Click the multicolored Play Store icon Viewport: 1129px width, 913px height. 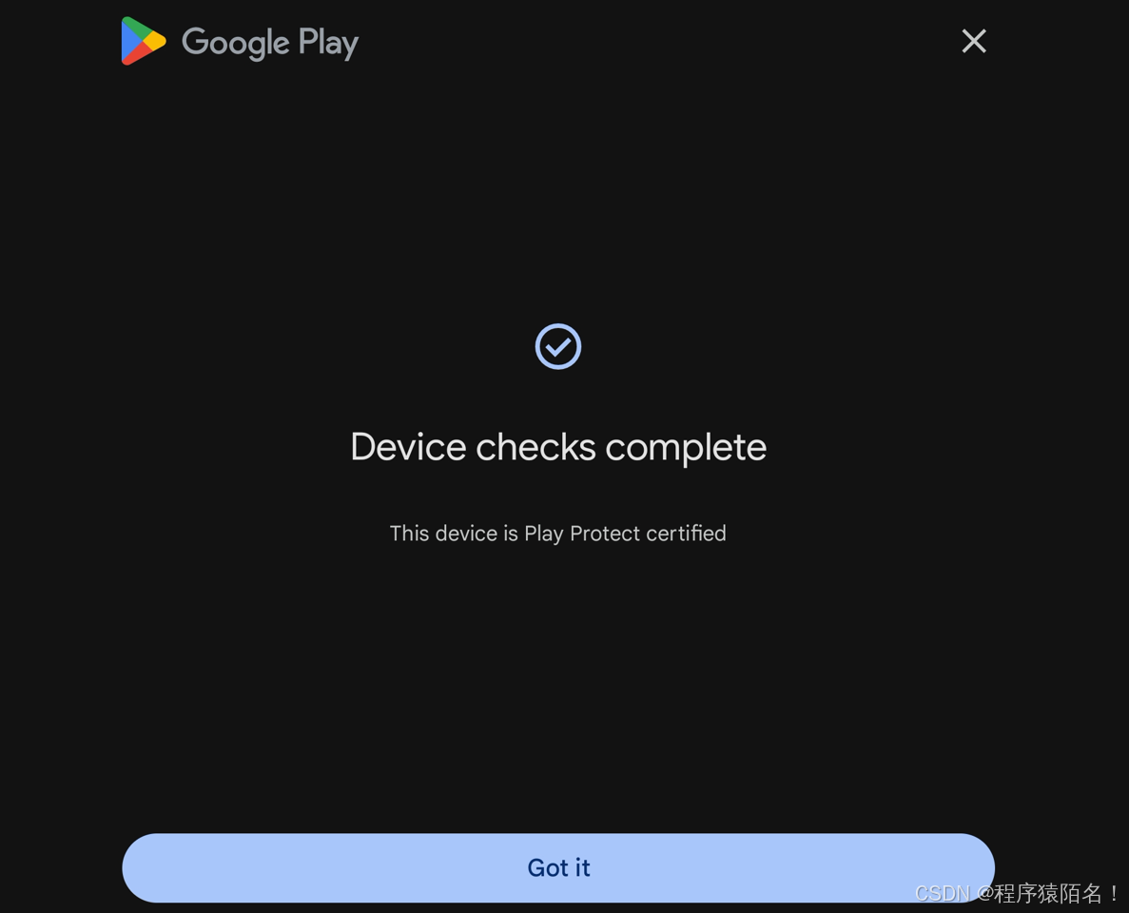144,41
